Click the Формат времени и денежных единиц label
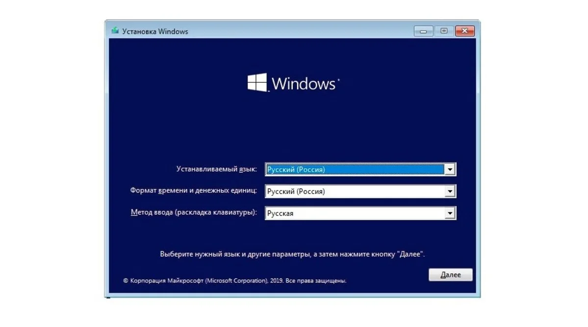 pyautogui.click(x=194, y=190)
